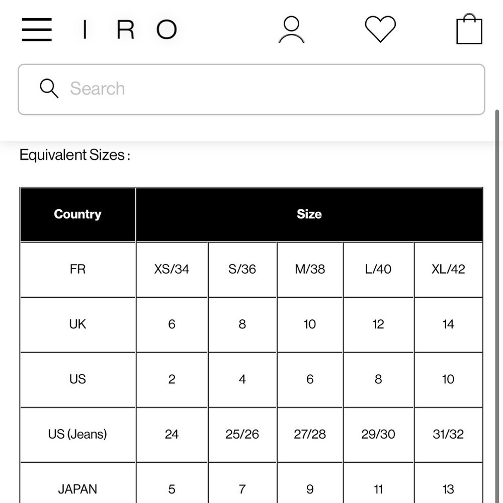503x503 pixels.
Task: Focus the Search input field
Action: pos(251,89)
